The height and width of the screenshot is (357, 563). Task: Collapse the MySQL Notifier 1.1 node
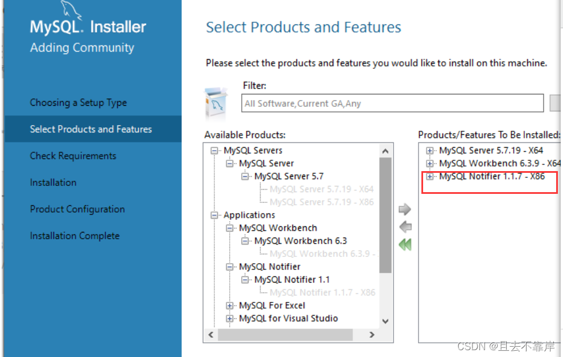[x=245, y=280]
